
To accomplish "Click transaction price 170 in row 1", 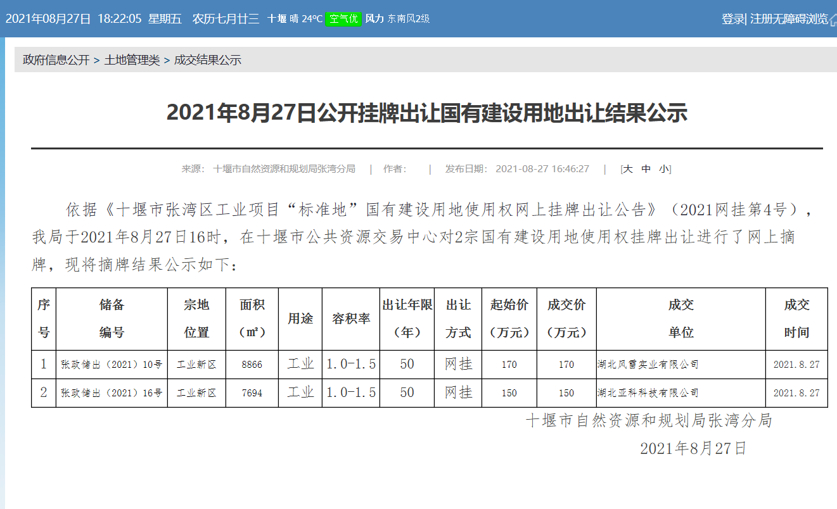I will pos(566,365).
